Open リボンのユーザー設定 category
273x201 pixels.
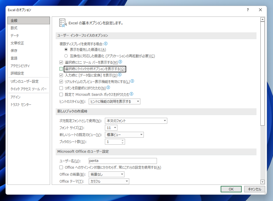[29, 81]
